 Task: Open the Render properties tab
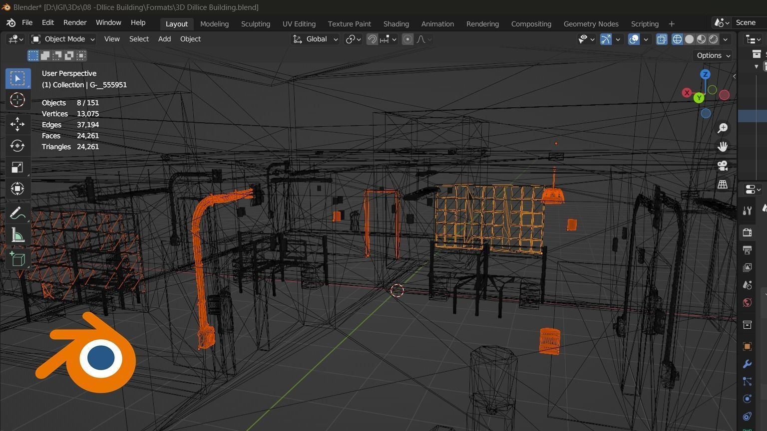pos(748,232)
